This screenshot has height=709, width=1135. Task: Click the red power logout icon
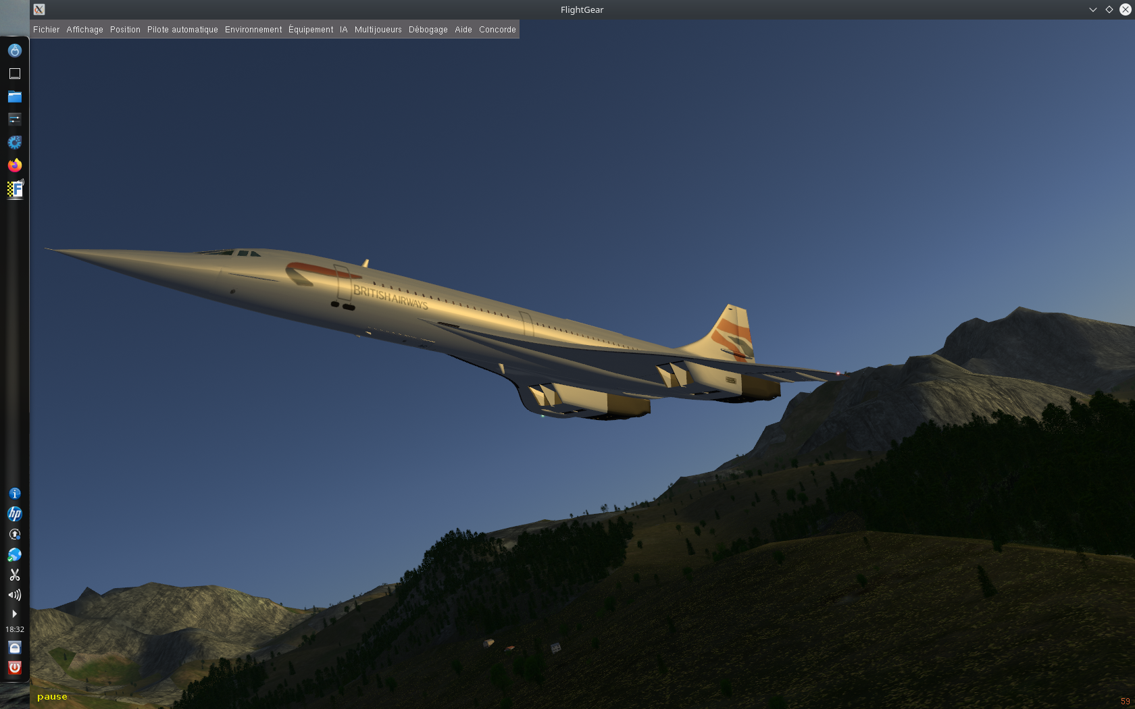tap(15, 668)
